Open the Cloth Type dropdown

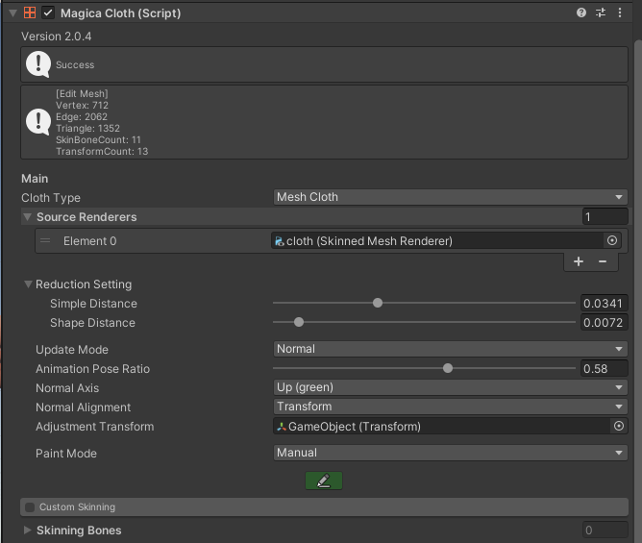[x=450, y=197]
